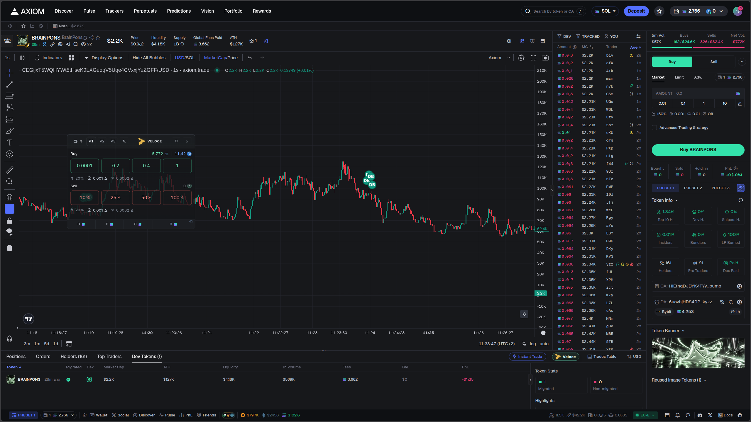Viewport: 751px width, 422px height.
Task: Toggle USD/SOL currency display
Action: click(x=185, y=58)
